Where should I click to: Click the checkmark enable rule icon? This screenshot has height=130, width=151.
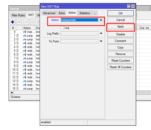(26, 22)
